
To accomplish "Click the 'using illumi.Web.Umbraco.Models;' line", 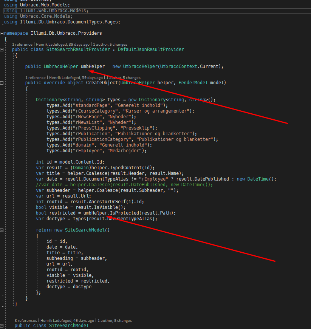I will [46, 11].
